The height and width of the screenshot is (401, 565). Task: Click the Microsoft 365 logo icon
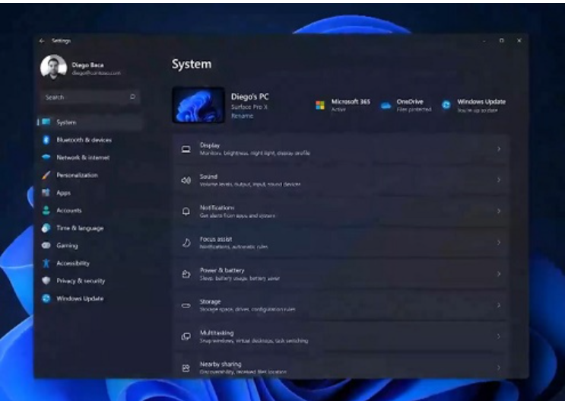[320, 105]
